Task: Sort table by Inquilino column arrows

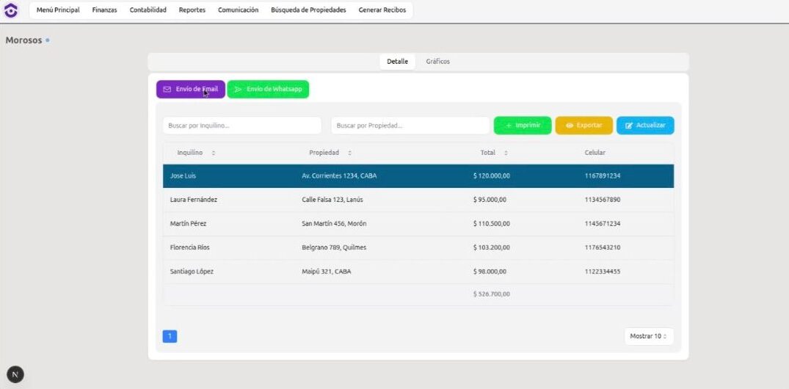Action: 214,153
